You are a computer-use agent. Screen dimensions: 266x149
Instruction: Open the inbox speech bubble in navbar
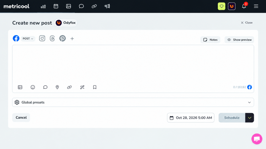point(81,6)
